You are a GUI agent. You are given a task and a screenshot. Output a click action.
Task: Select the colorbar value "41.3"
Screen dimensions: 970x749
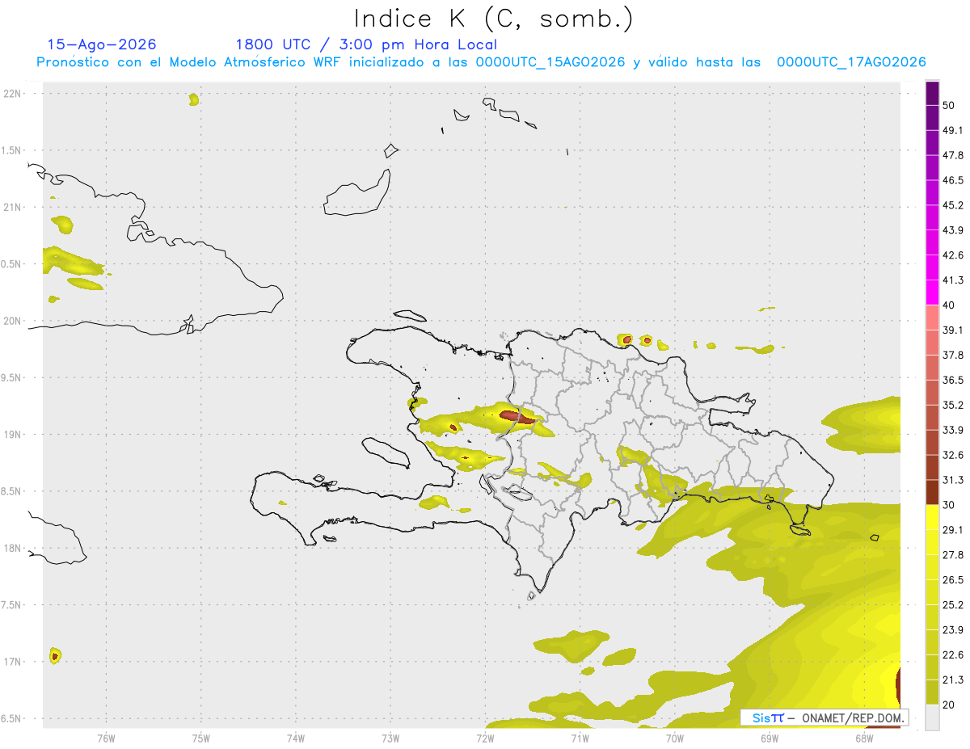(953, 280)
